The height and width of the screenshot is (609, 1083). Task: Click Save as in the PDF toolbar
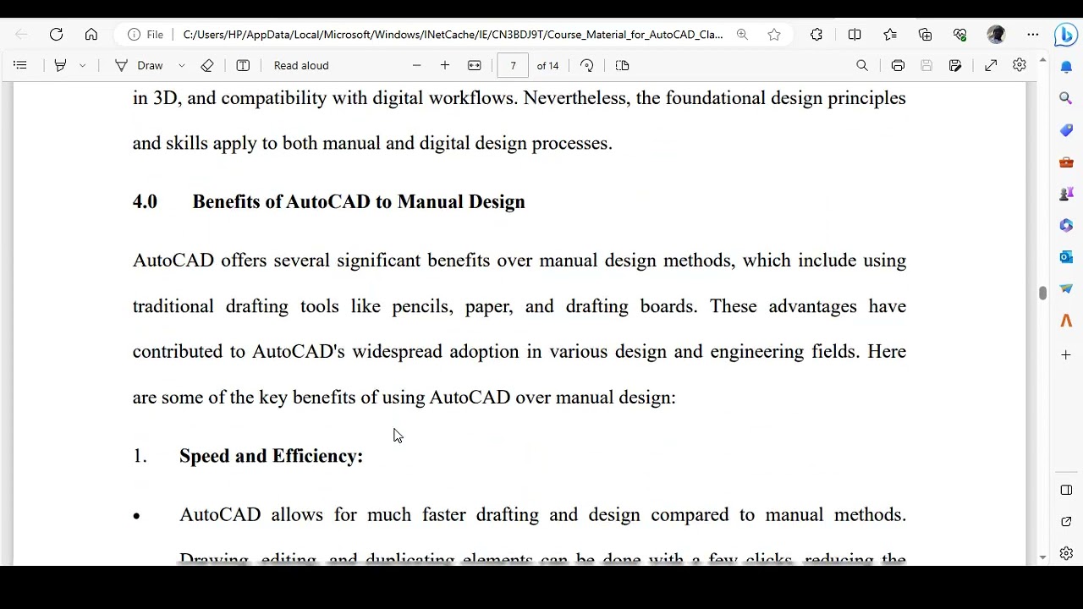pos(955,65)
